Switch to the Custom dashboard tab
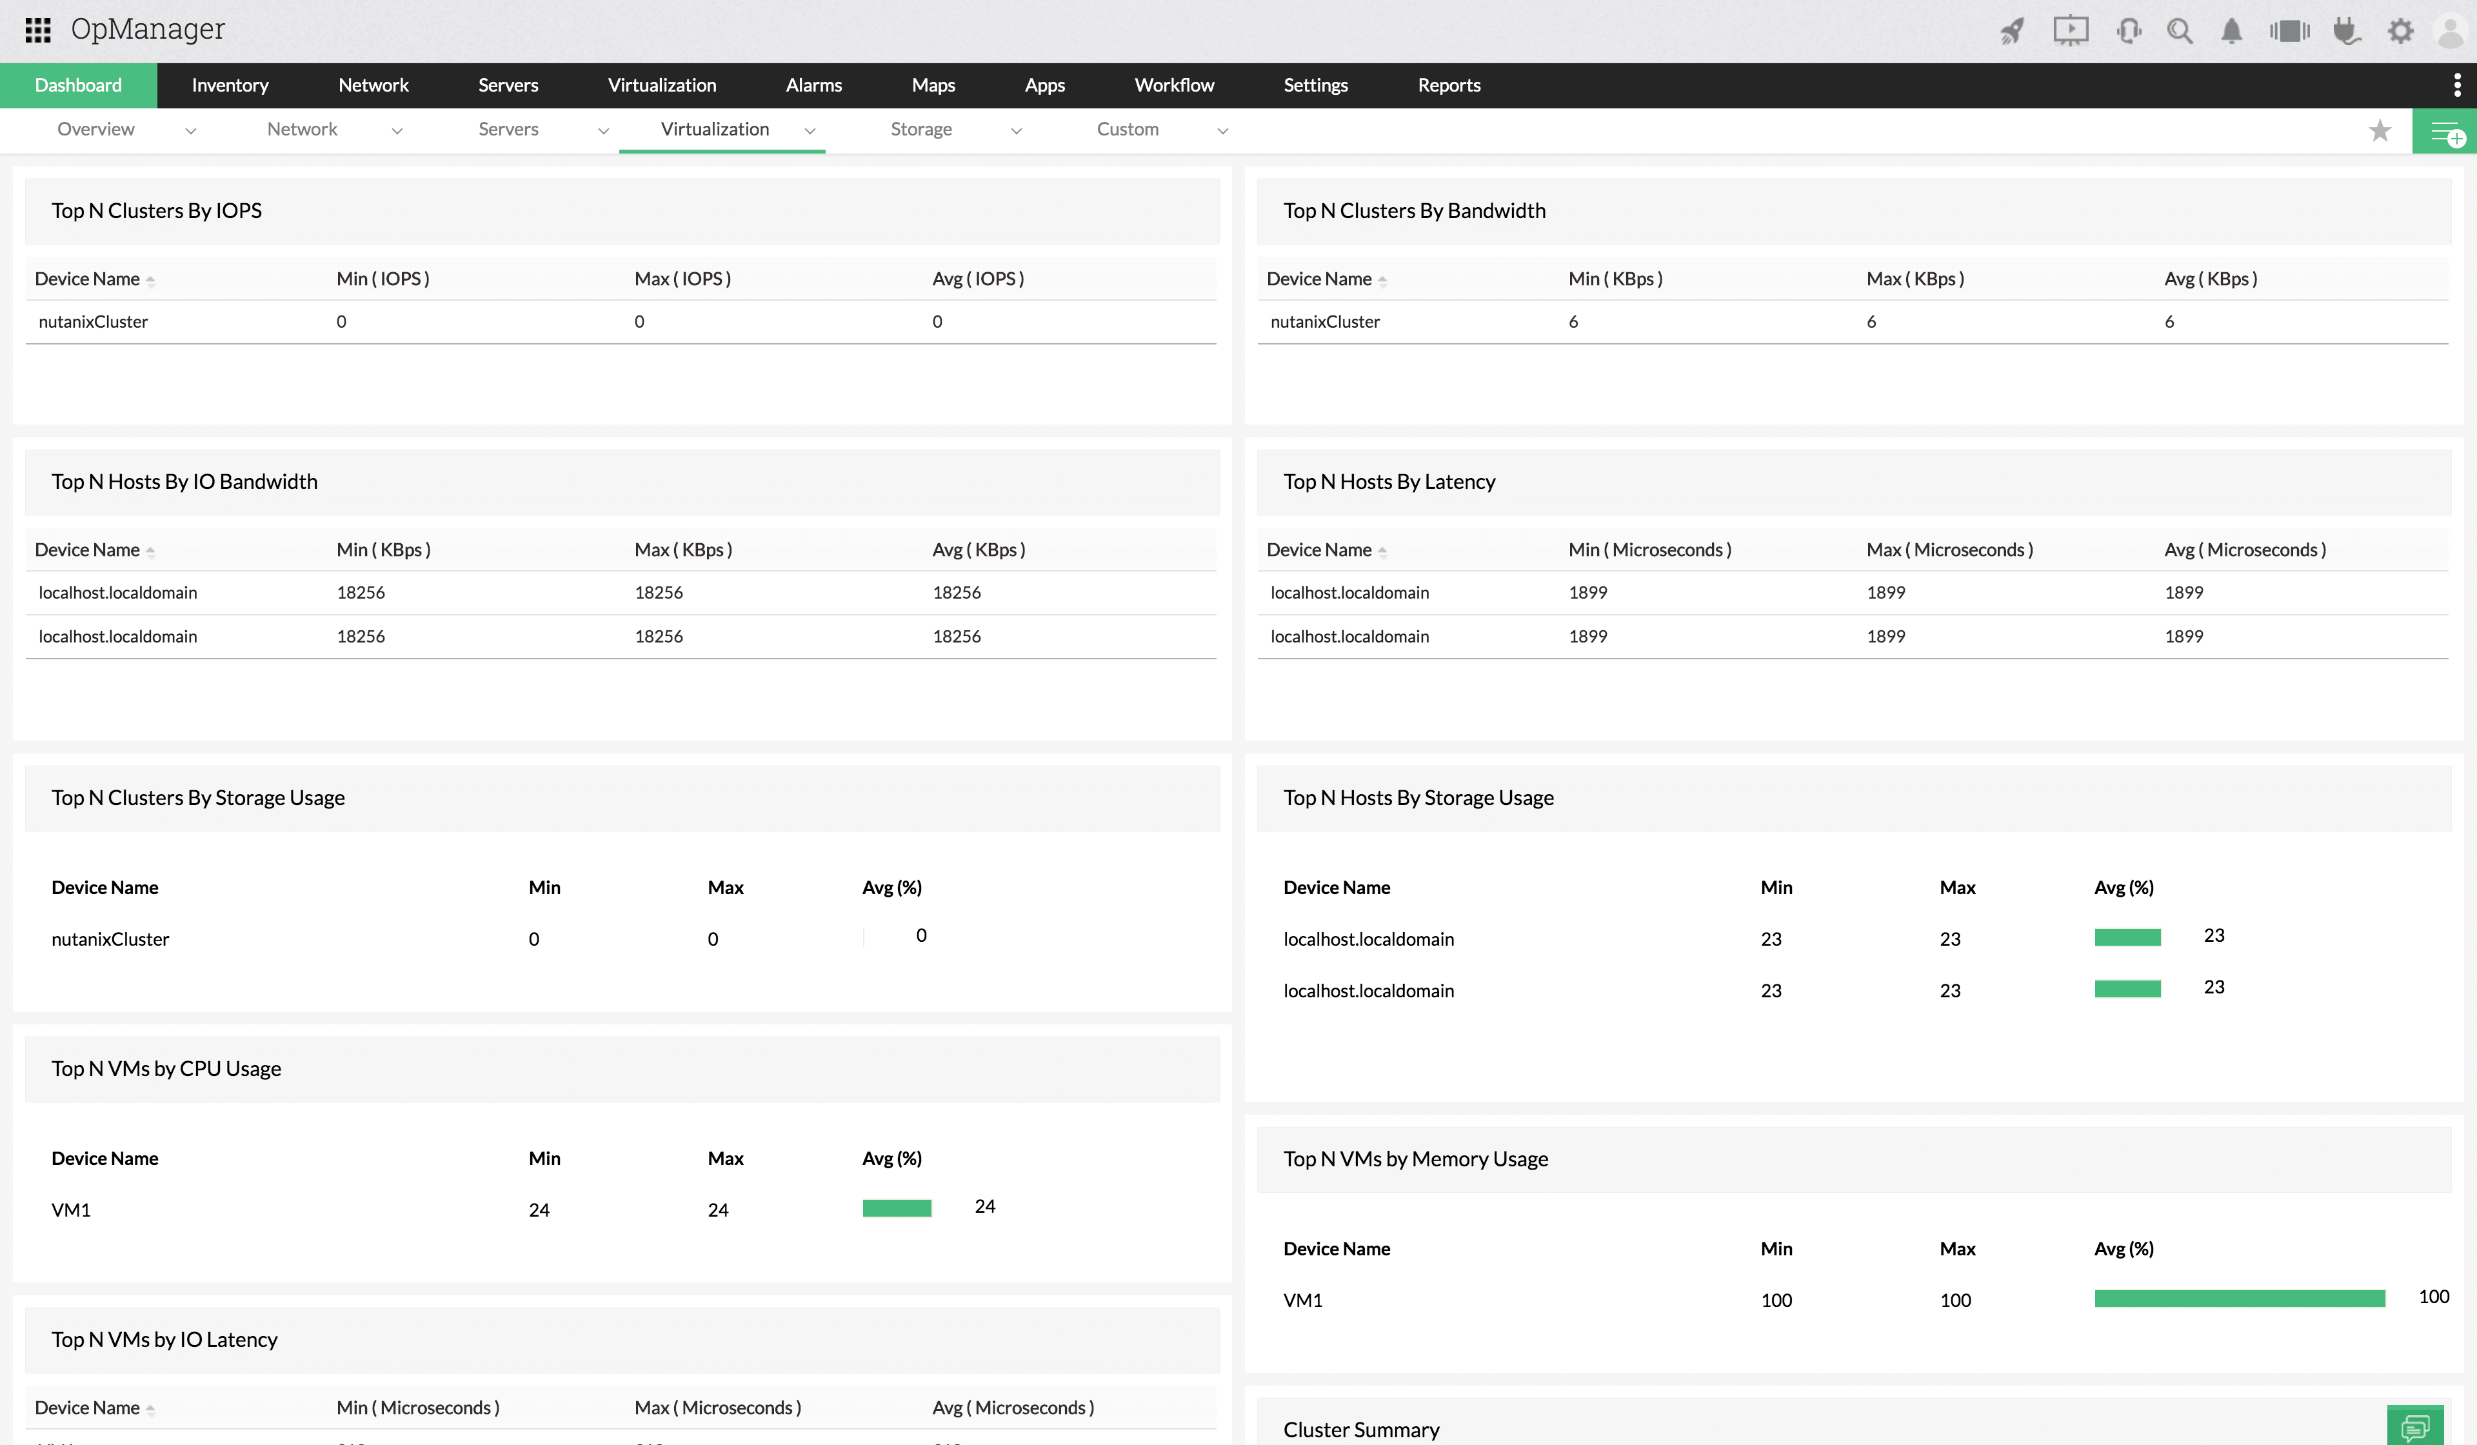This screenshot has height=1445, width=2477. tap(1128, 130)
